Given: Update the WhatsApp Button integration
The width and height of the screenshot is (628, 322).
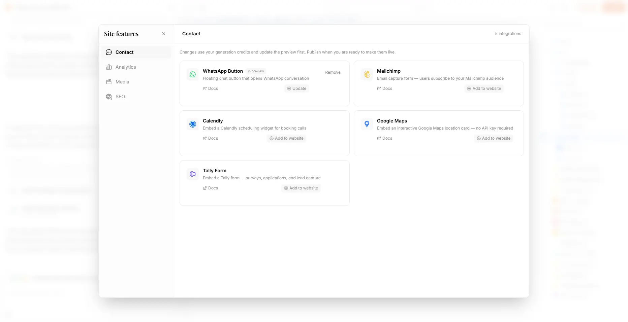Looking at the screenshot, I should [297, 88].
